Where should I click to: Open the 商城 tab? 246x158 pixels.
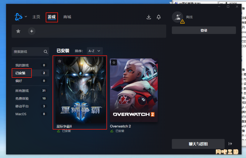point(67,17)
